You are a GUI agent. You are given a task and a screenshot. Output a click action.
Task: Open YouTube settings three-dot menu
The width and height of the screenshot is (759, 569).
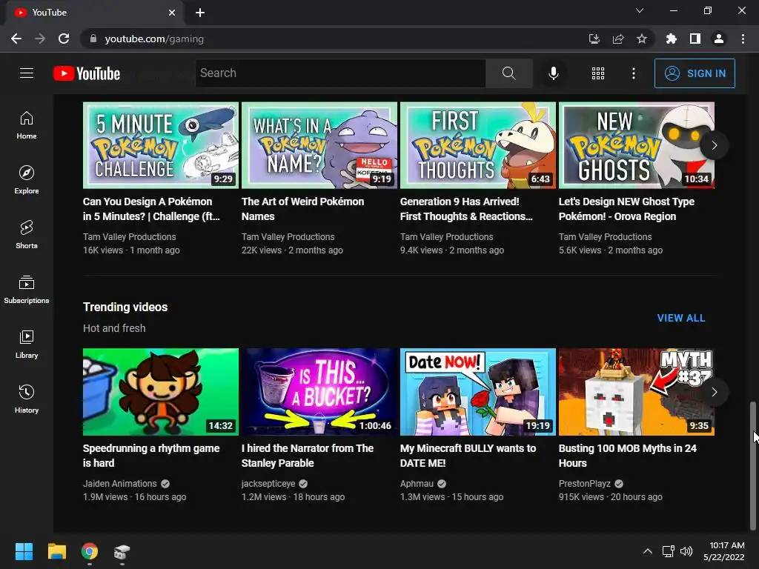coord(633,73)
